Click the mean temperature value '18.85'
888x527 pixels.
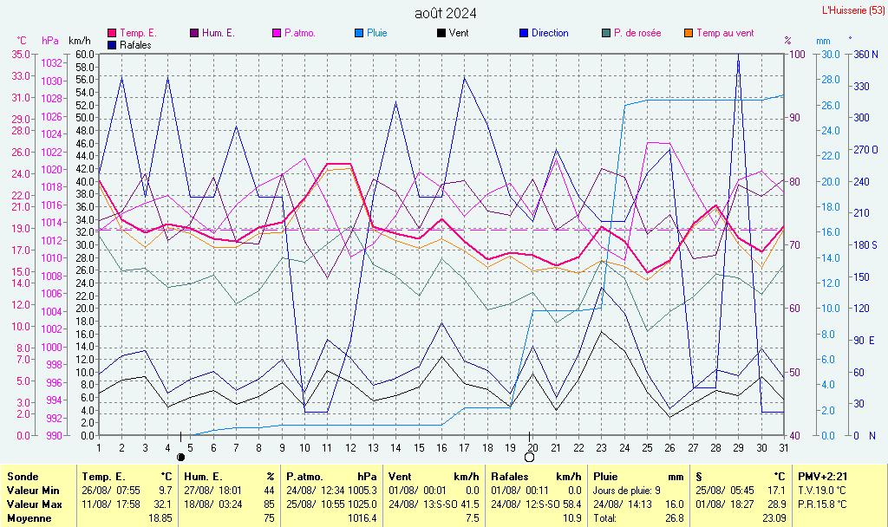coord(160,518)
